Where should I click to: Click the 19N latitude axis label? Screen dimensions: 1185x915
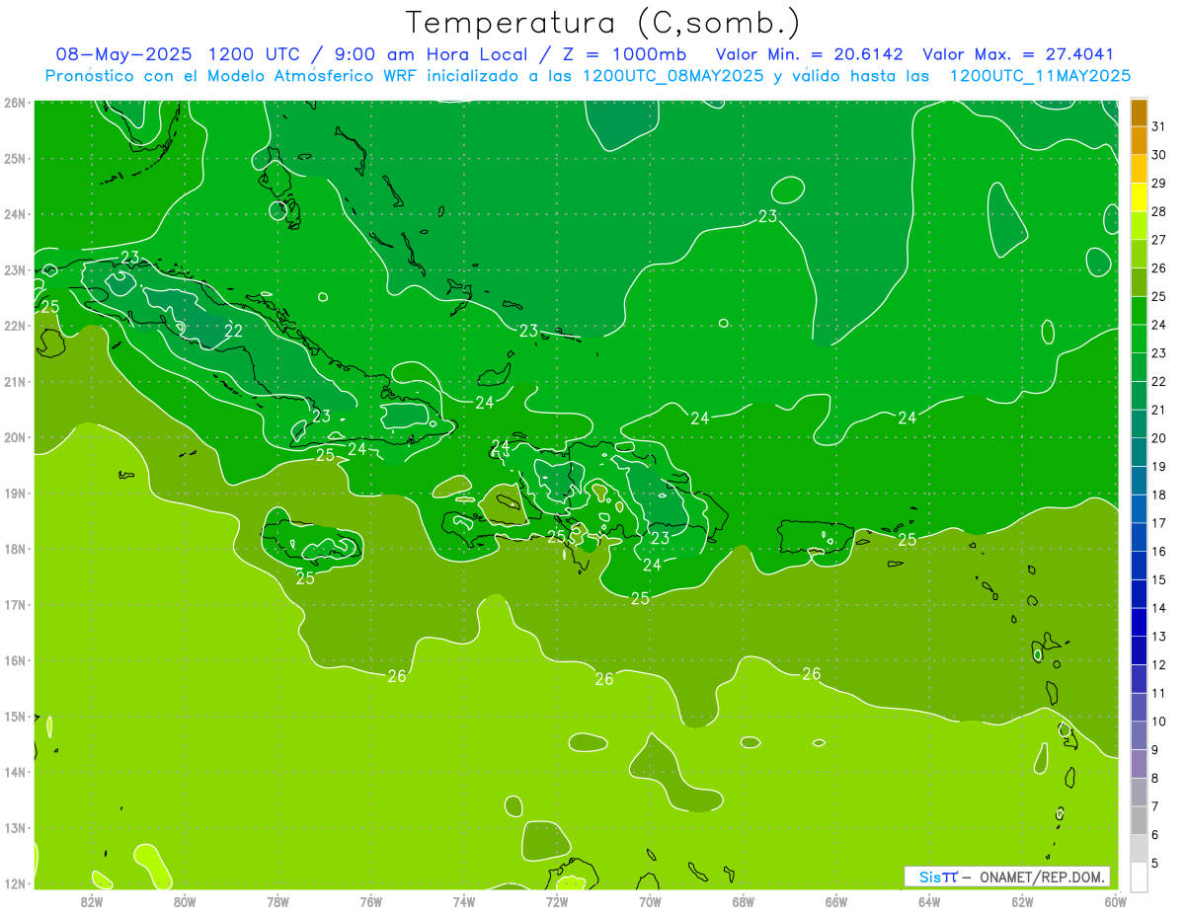coord(15,493)
